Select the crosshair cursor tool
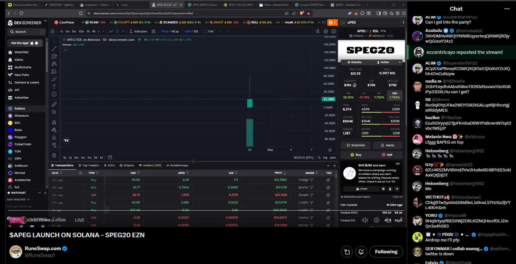The image size is (516, 264). point(54,42)
